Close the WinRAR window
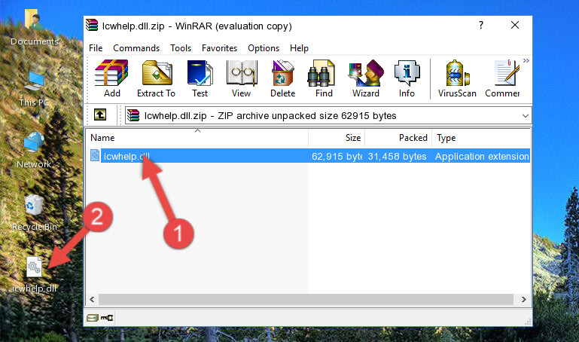579x342 pixels. (x=515, y=25)
